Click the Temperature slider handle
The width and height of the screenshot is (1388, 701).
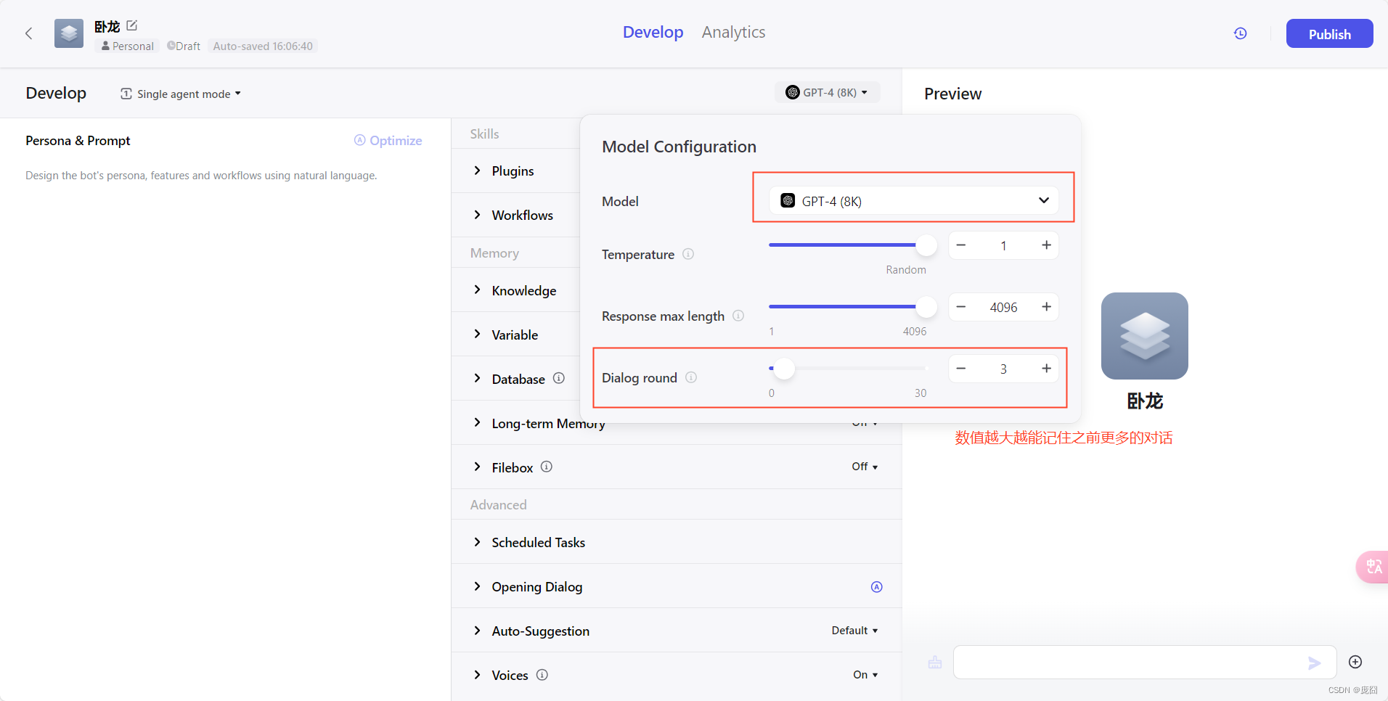(926, 245)
